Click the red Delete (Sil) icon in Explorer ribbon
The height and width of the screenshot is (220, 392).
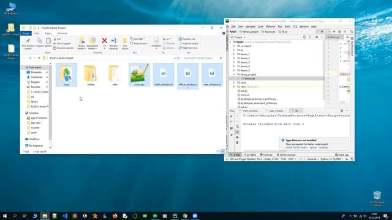tap(105, 41)
